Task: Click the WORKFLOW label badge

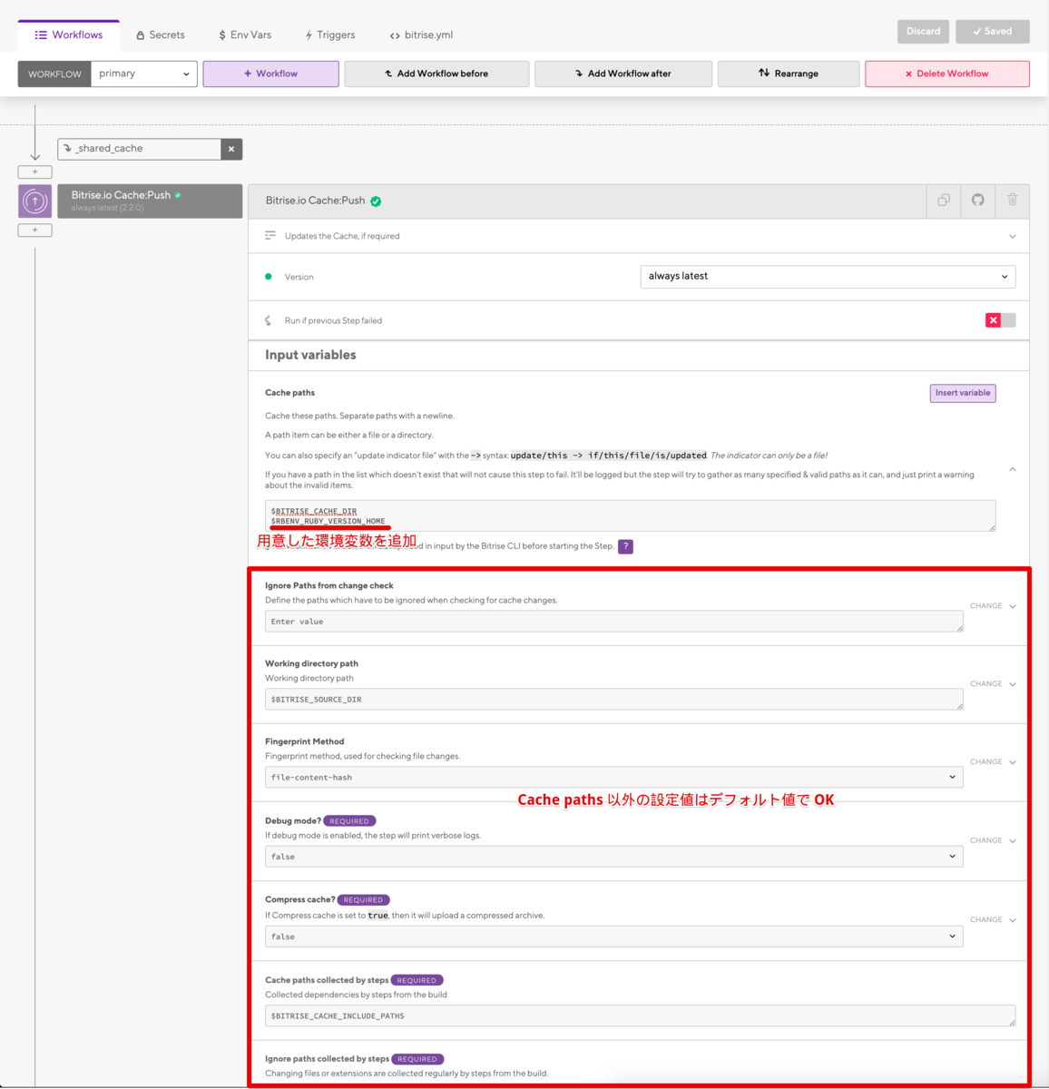Action: [x=54, y=74]
